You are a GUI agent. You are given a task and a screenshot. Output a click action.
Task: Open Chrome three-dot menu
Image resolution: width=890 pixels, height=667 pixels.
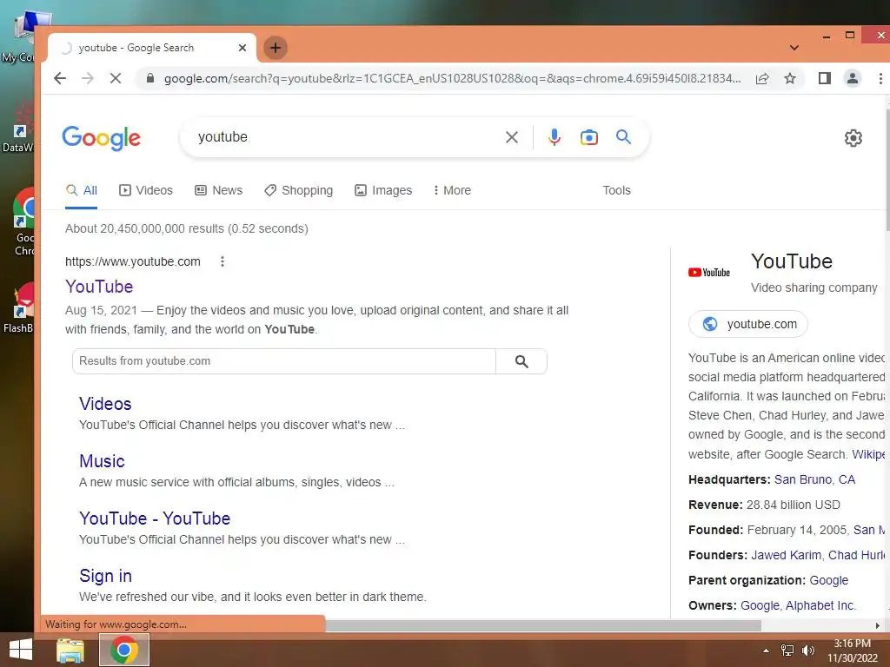pyautogui.click(x=880, y=78)
